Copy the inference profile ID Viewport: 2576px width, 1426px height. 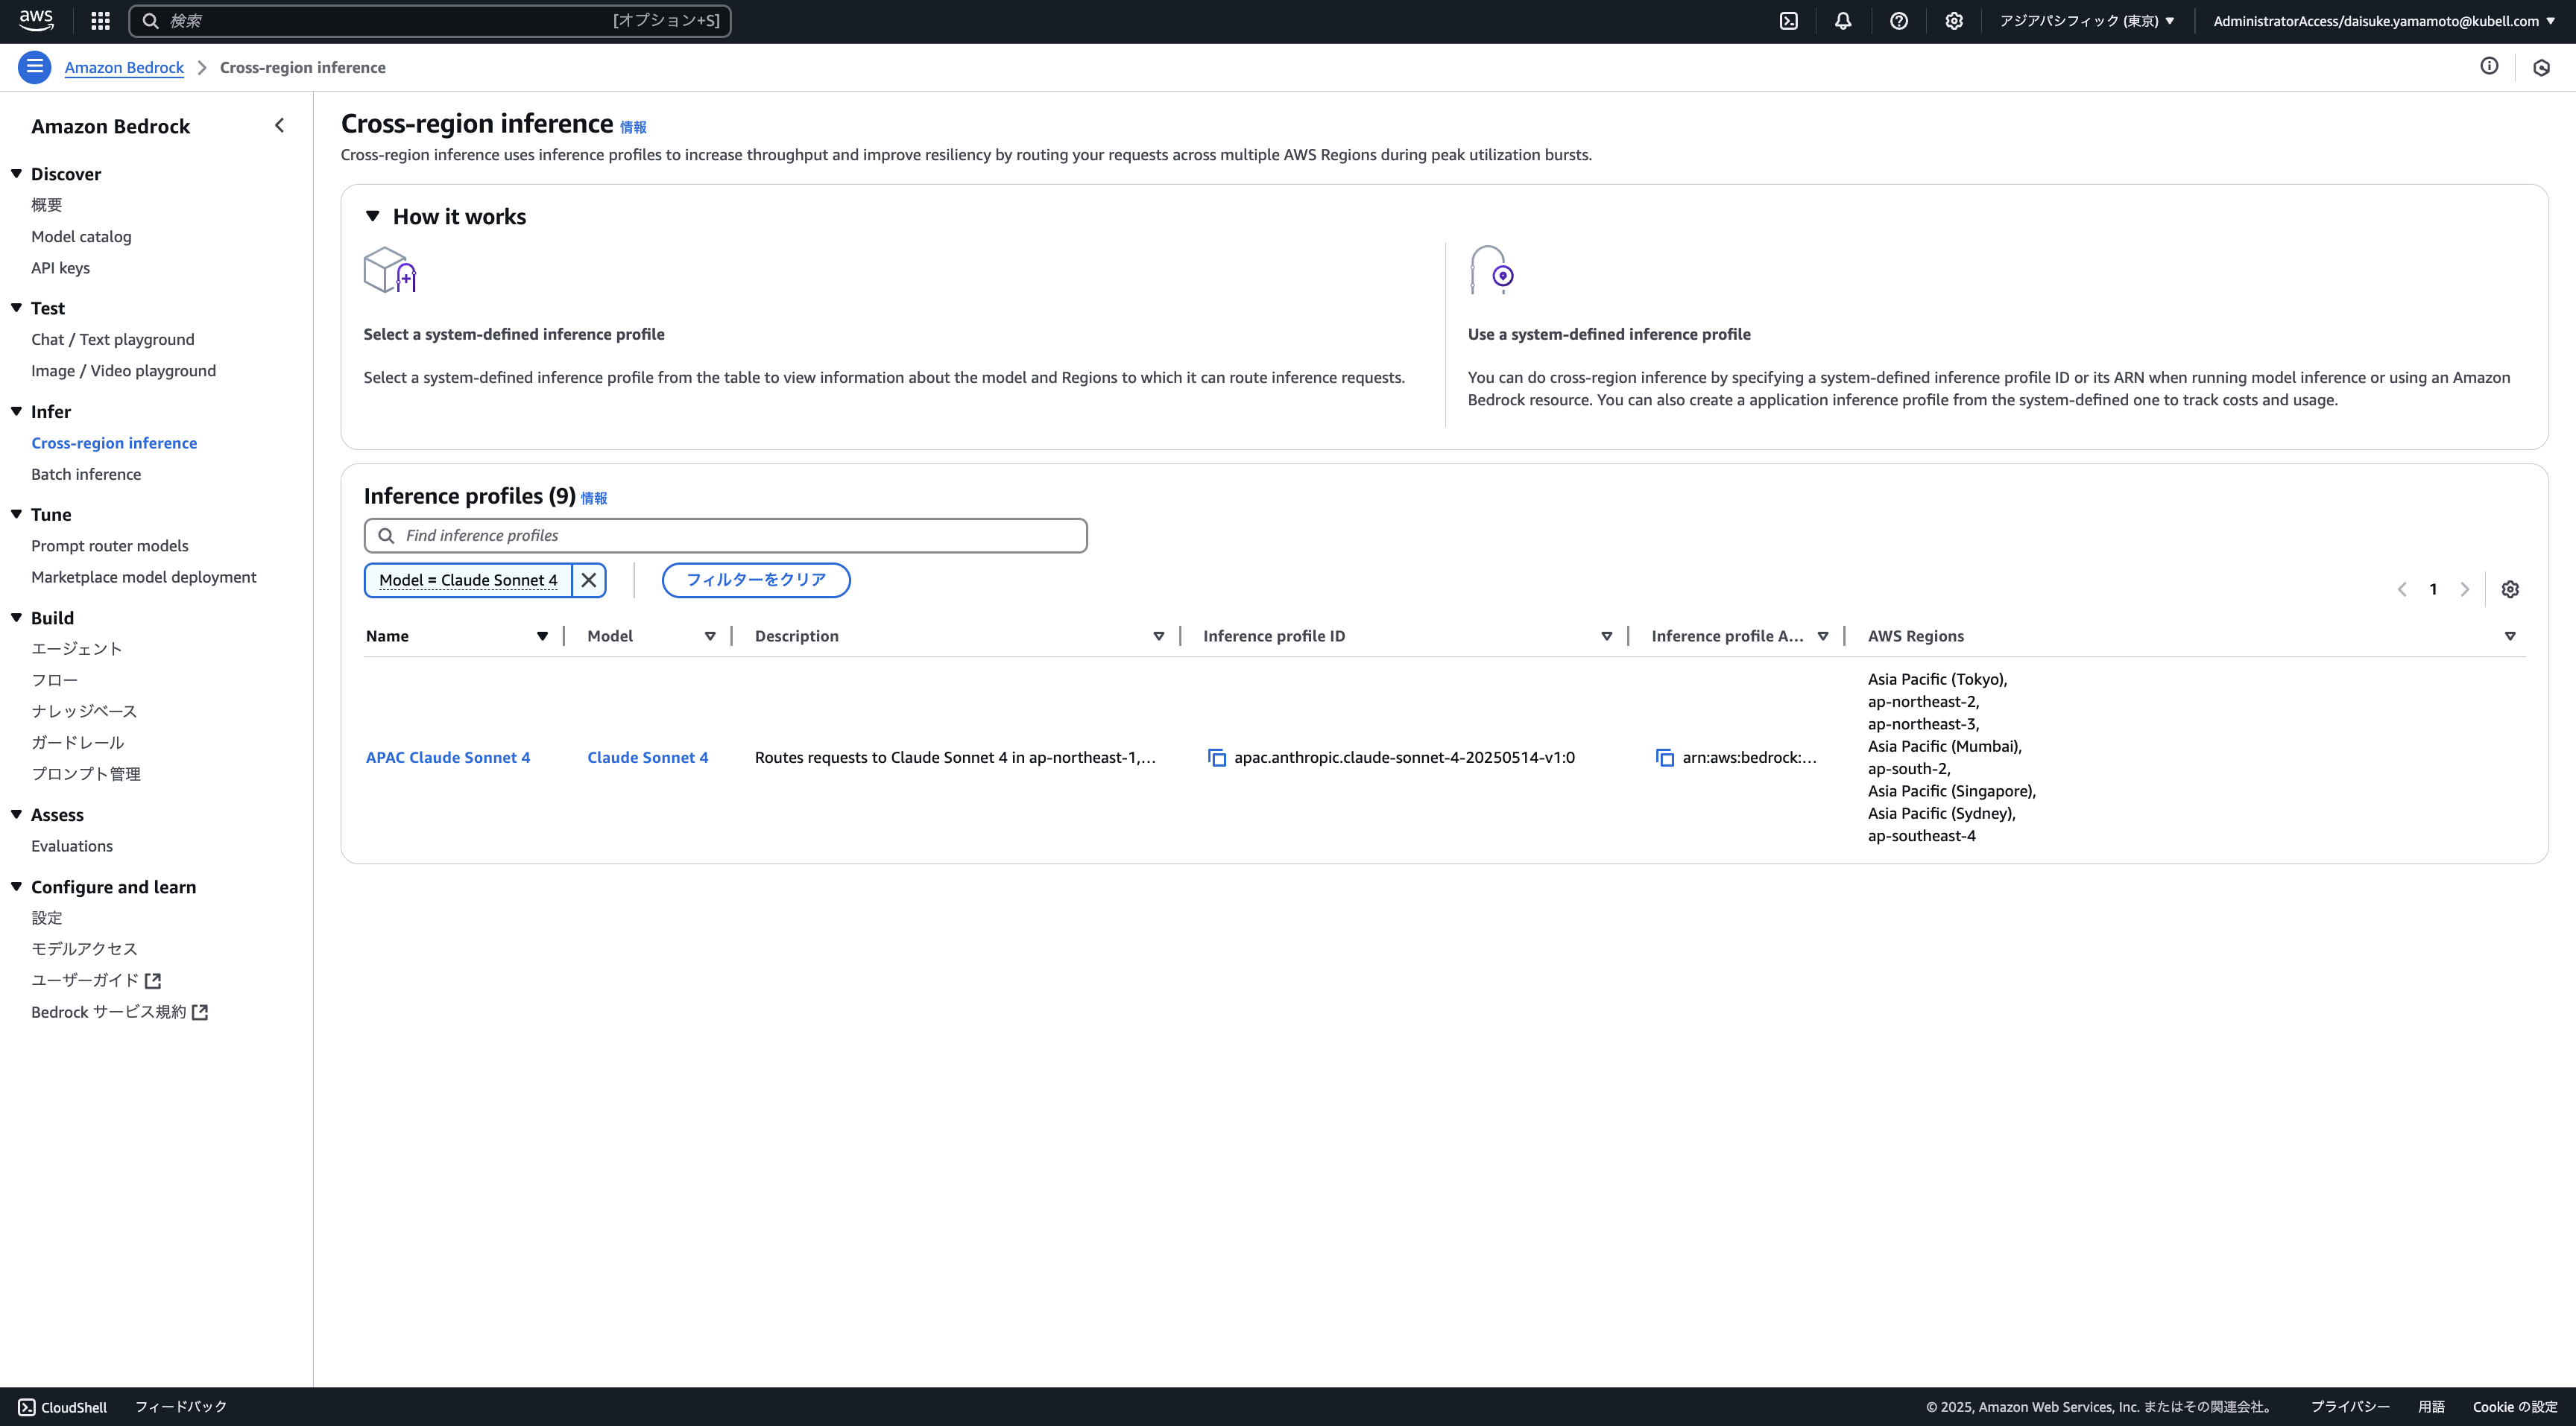[x=1217, y=758]
